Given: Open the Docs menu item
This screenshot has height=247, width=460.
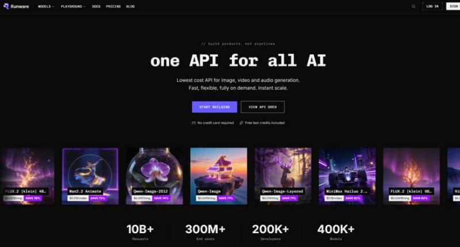Looking at the screenshot, I should coord(96,6).
